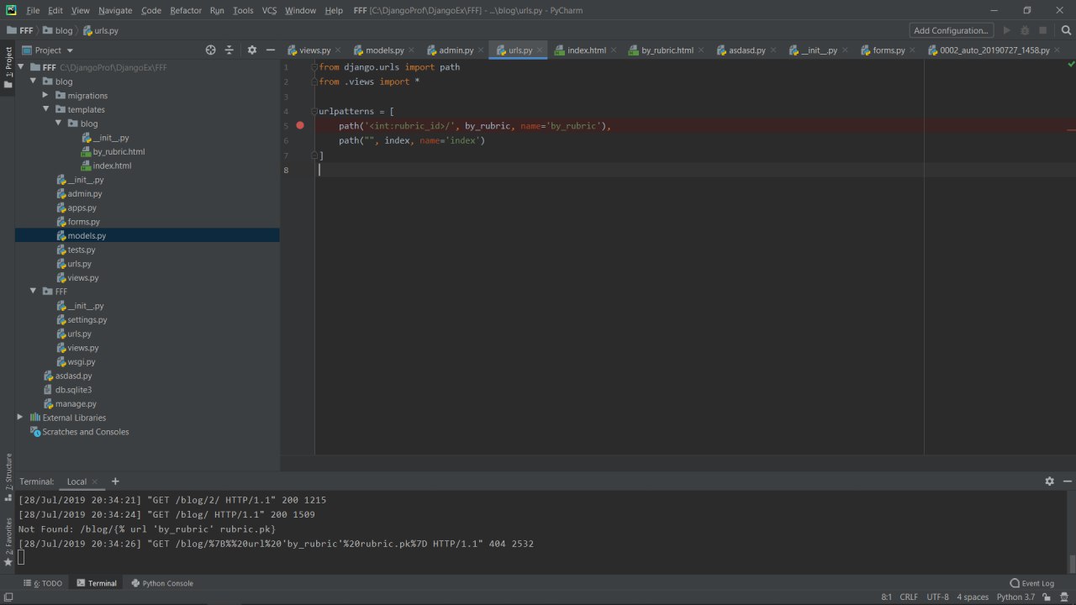Collapse the templates folder
Viewport: 1076px width, 605px height.
pos(45,109)
